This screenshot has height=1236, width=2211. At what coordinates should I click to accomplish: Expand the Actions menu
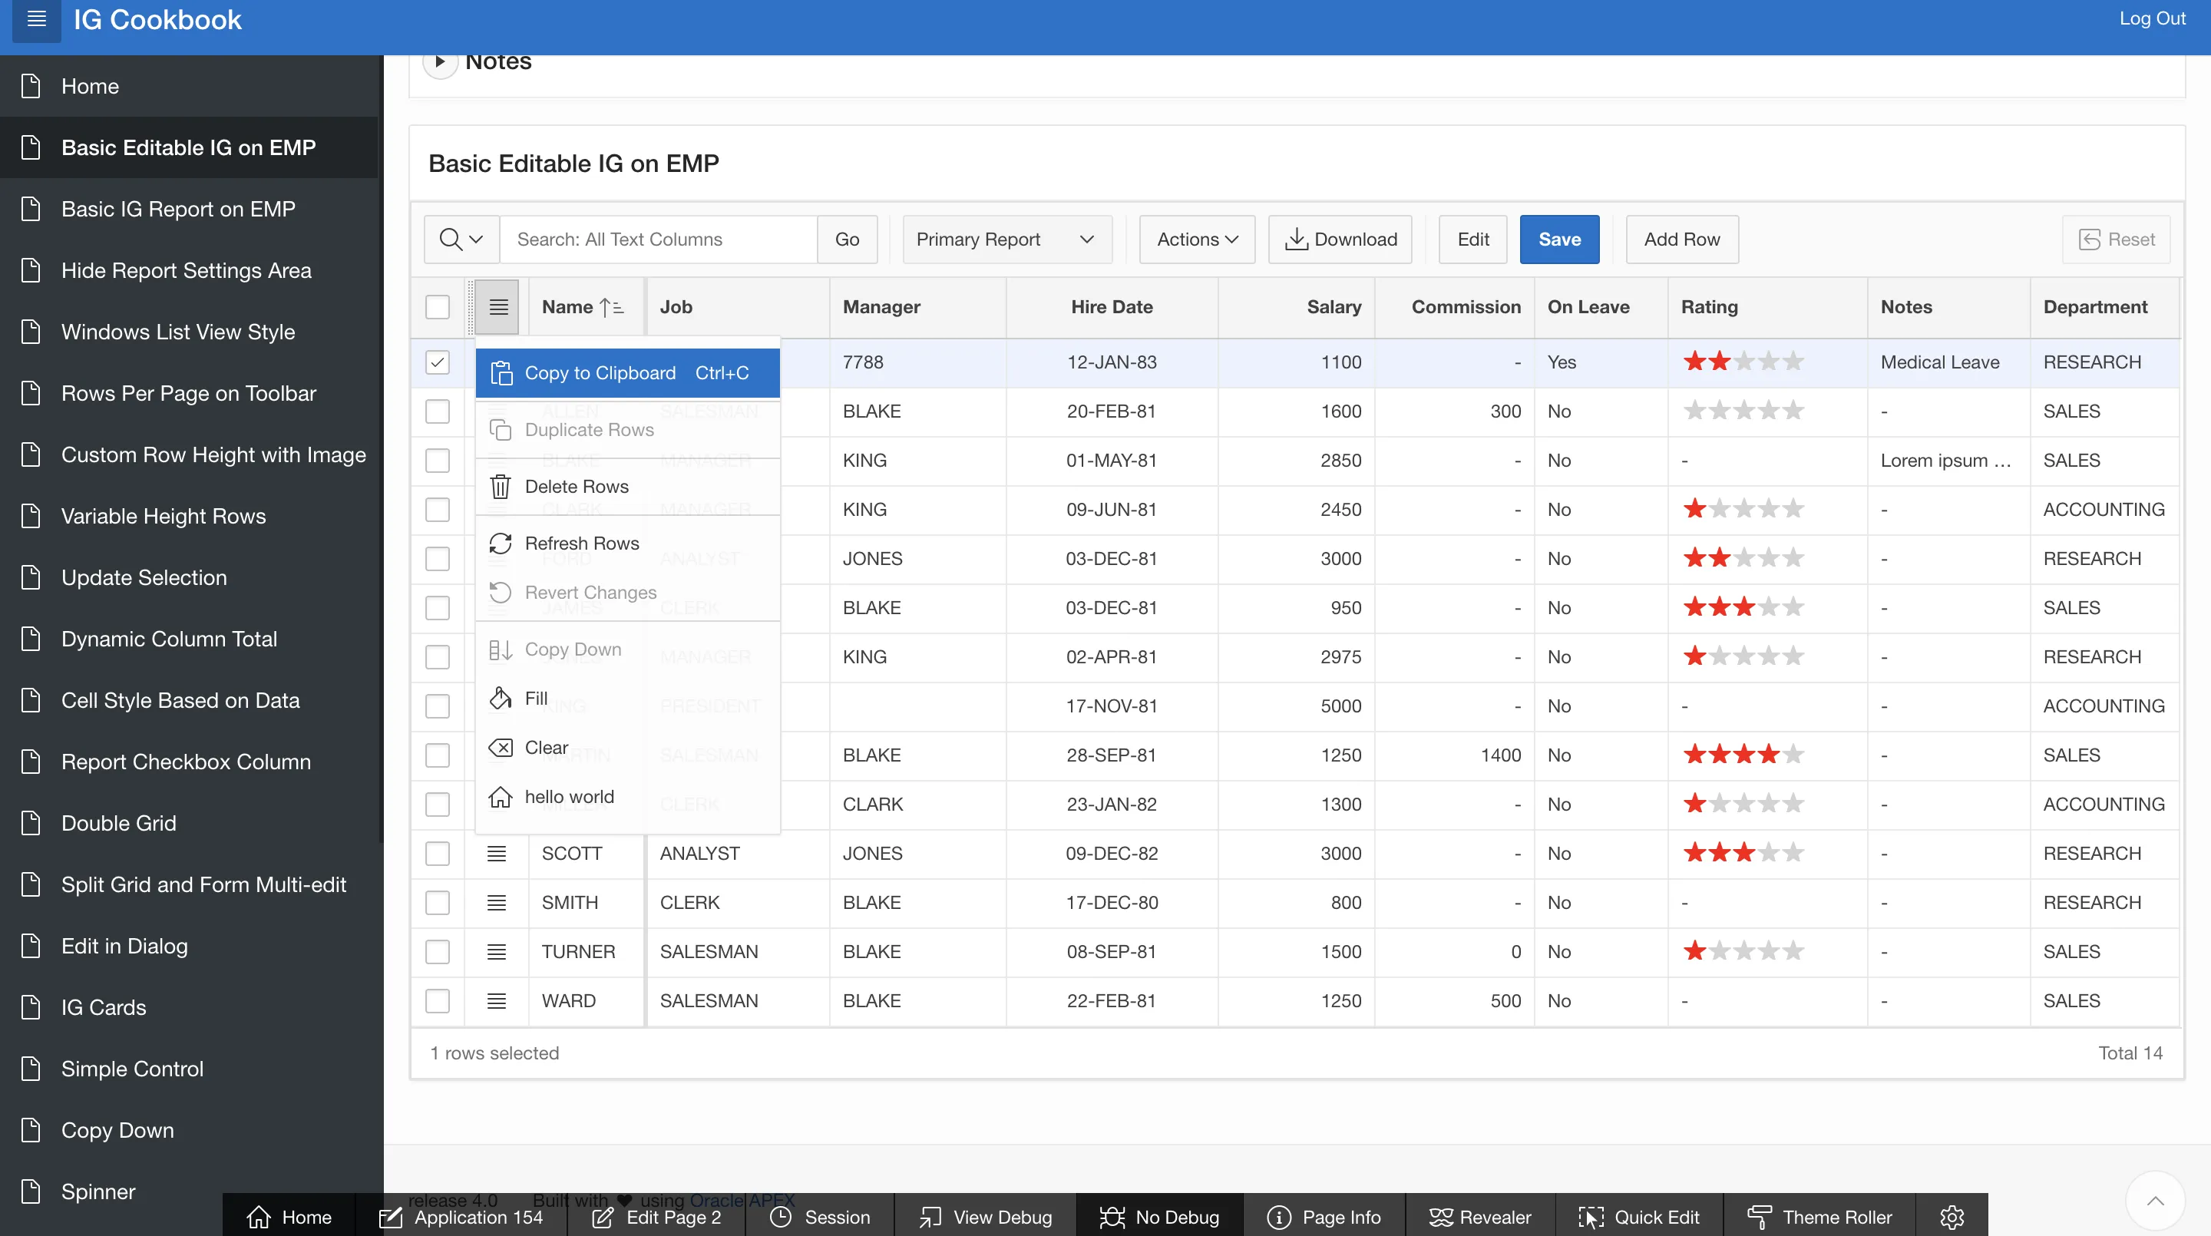coord(1197,240)
